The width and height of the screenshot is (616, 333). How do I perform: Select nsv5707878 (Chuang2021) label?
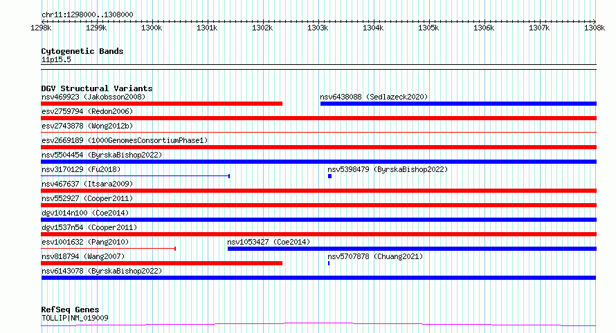tap(375, 256)
